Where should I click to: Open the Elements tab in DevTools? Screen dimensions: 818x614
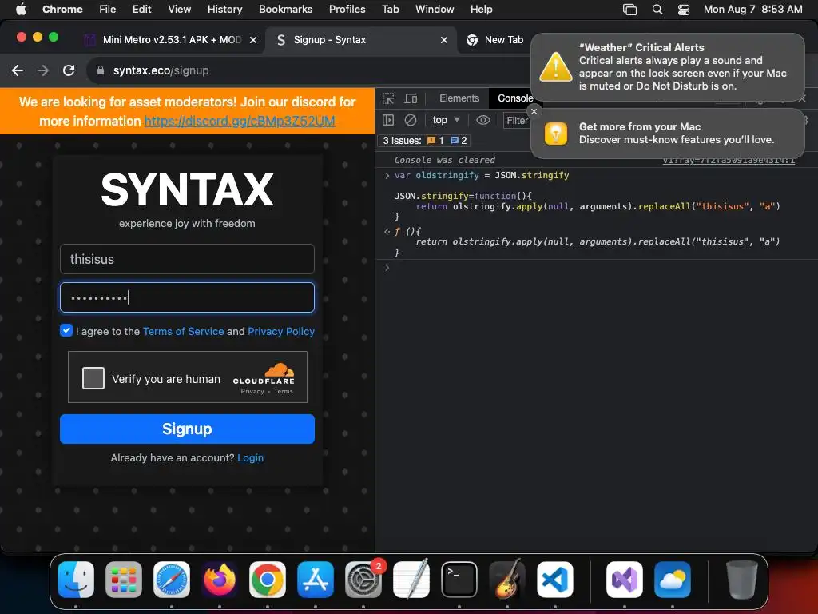459,98
